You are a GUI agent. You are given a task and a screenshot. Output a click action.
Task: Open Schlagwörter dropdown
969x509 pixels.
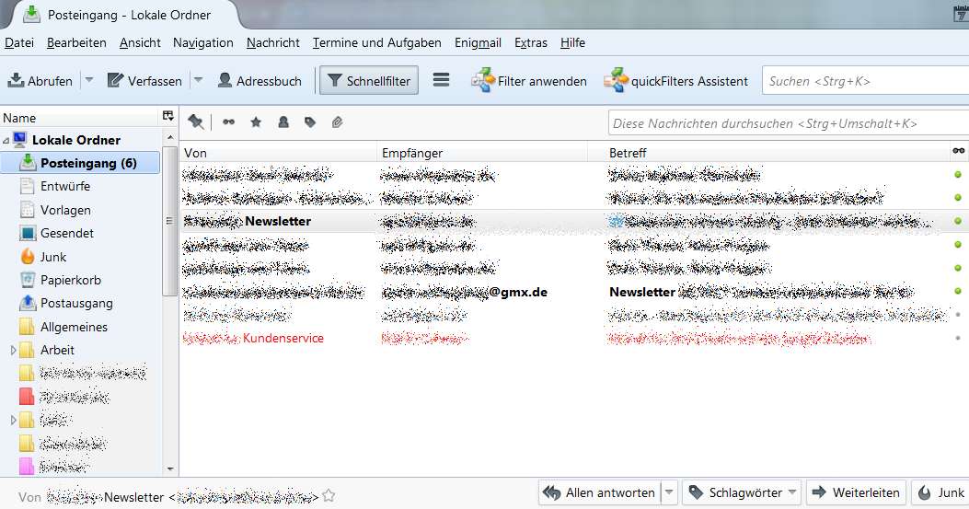(x=744, y=493)
